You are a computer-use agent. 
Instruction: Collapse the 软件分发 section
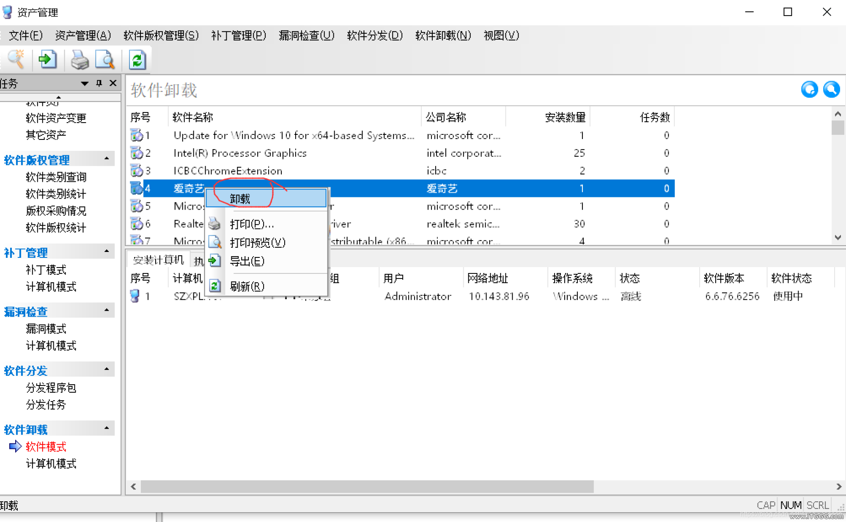tap(107, 369)
